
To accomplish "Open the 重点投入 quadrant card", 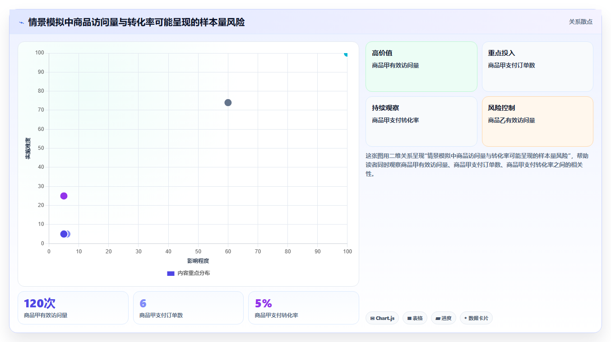I will tap(537, 67).
